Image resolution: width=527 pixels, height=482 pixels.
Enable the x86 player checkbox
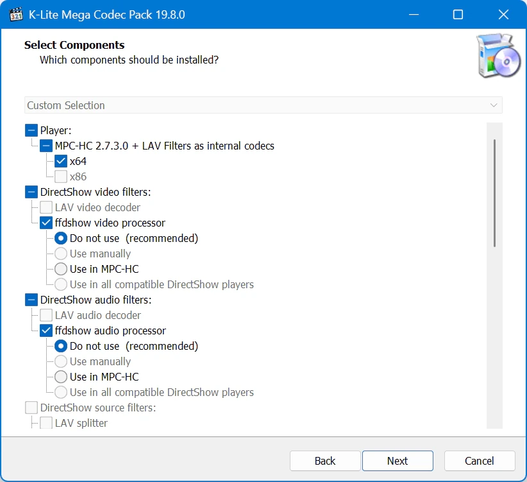[61, 176]
